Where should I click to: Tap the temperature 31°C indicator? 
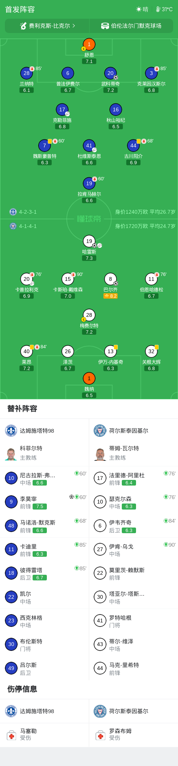[x=165, y=9]
